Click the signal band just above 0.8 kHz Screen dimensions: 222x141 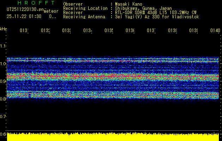point(113,94)
